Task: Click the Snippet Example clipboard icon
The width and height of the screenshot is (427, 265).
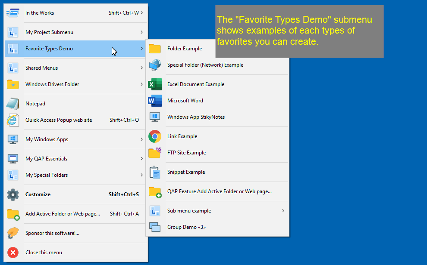Action: click(155, 172)
